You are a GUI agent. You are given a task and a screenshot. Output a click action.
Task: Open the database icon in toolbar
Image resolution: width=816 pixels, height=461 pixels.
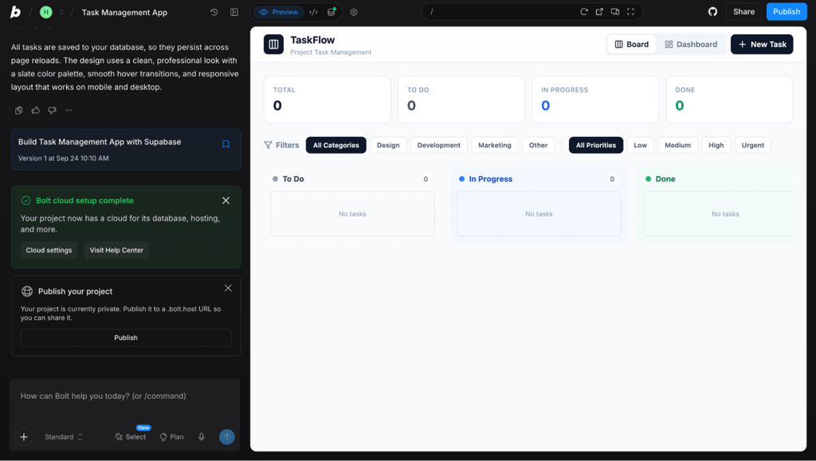coord(331,12)
